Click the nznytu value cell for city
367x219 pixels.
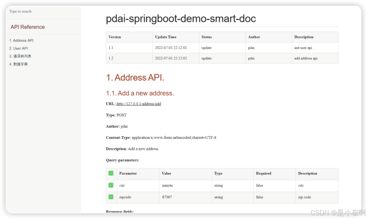(168, 185)
